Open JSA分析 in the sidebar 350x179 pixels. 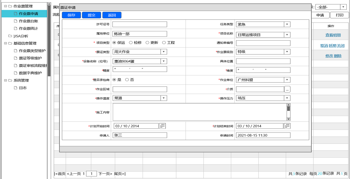[21, 36]
